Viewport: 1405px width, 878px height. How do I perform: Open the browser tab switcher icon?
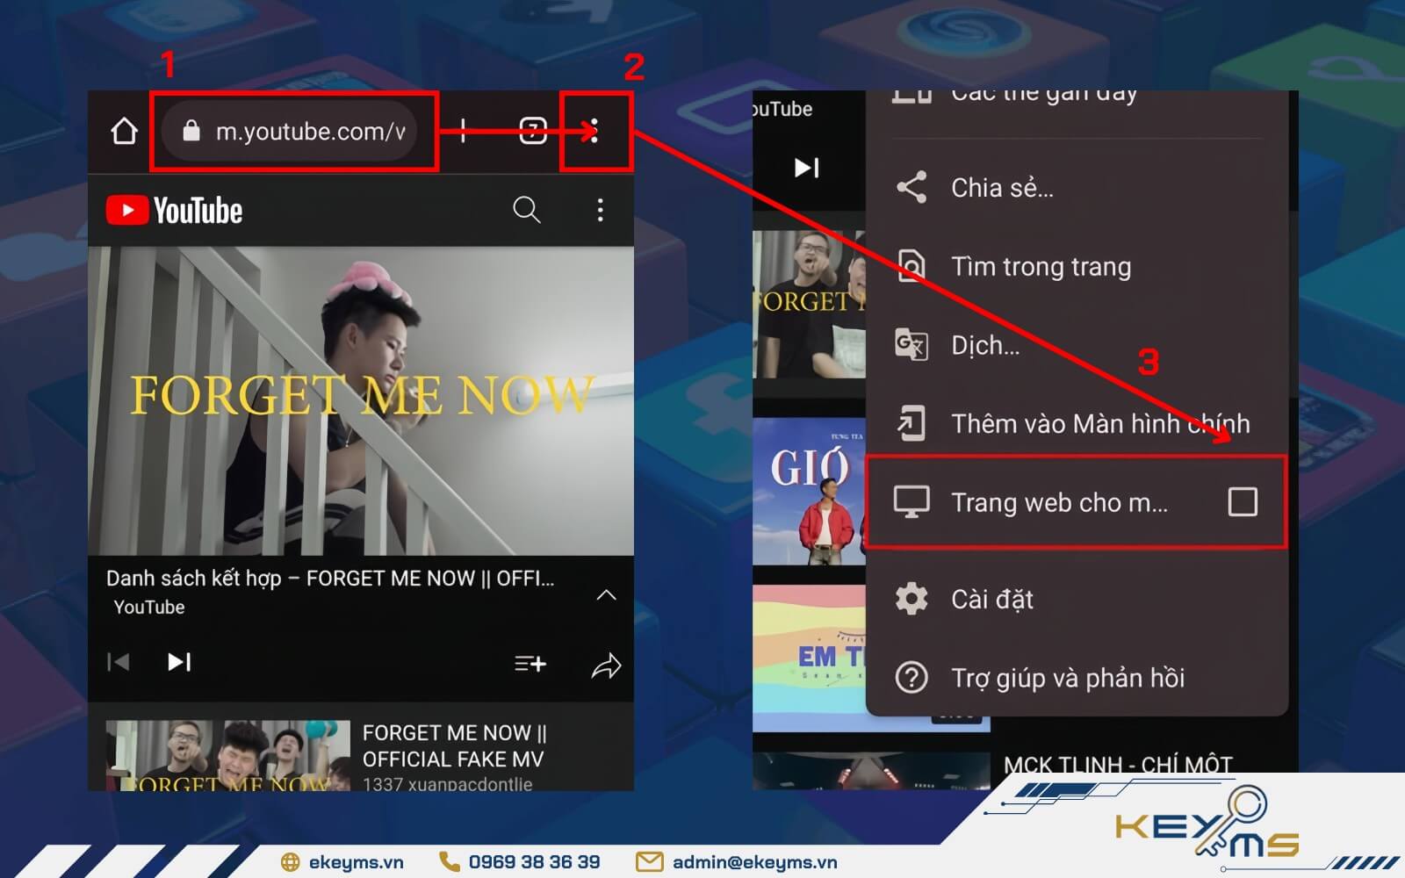tap(533, 132)
